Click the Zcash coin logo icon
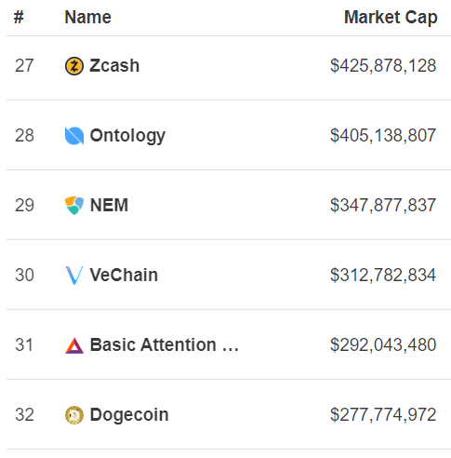Screen dimensions: 451x458 pos(74,66)
